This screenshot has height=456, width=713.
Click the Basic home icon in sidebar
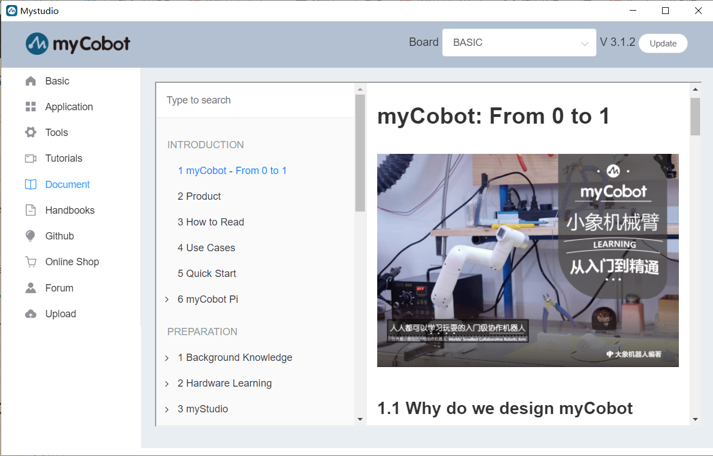[x=31, y=81]
